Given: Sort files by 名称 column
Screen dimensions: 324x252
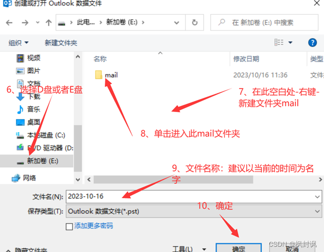Looking at the screenshot, I should tap(100, 59).
